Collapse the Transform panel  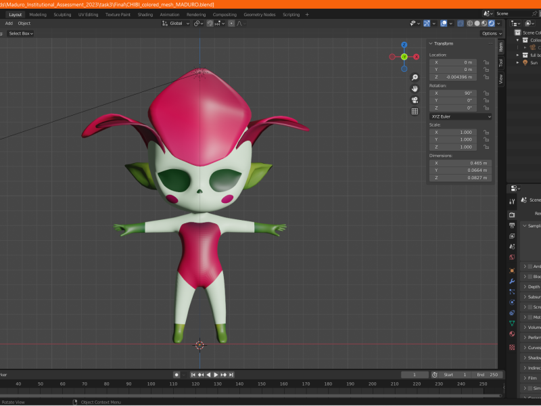[x=431, y=43]
